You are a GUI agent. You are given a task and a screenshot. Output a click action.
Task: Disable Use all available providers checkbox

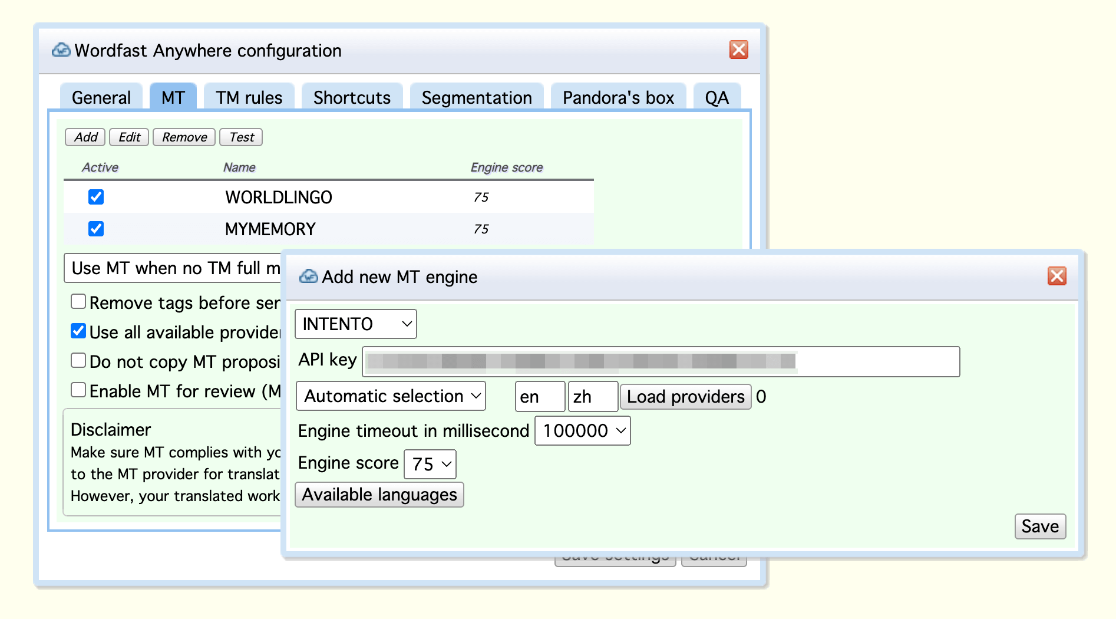(x=78, y=331)
